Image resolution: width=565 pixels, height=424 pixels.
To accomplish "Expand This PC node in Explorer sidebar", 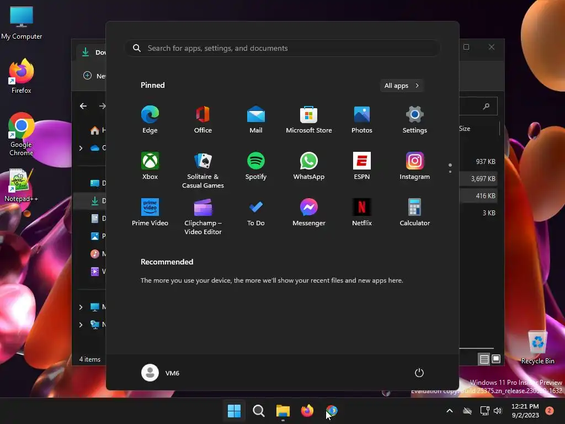I will click(81, 307).
